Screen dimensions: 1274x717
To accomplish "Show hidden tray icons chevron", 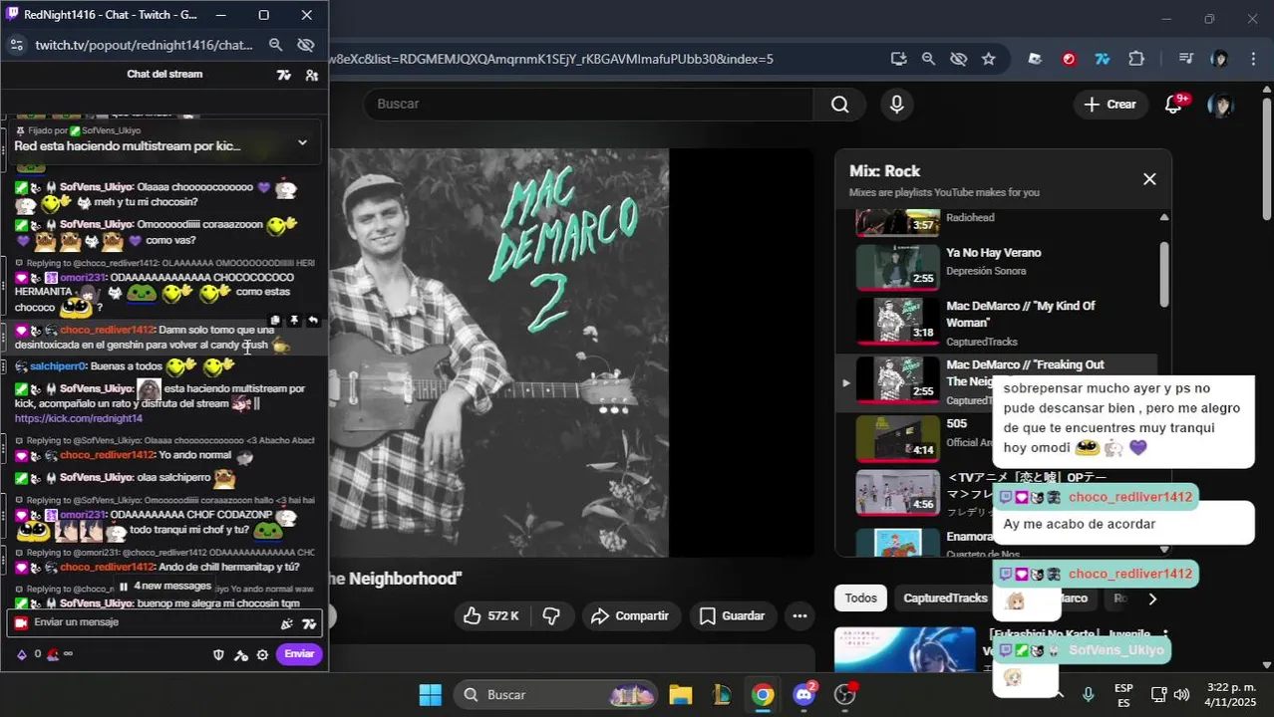I will [x=1060, y=694].
